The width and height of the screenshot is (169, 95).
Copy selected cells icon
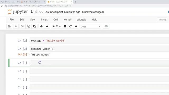29,26
